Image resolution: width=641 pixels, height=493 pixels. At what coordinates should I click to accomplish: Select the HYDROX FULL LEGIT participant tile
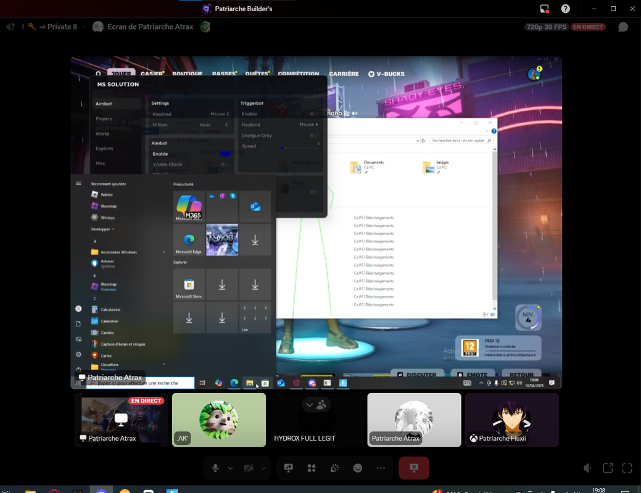(x=316, y=420)
